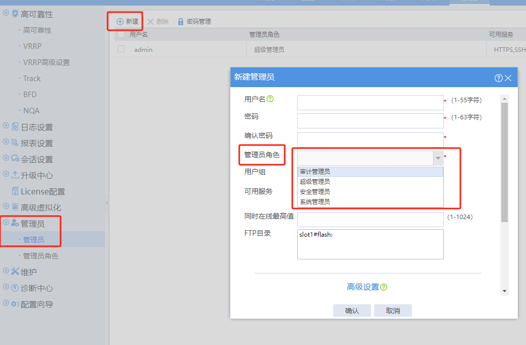The height and width of the screenshot is (345, 526).
Task: Click the 确认密码 input field
Action: coord(371,140)
